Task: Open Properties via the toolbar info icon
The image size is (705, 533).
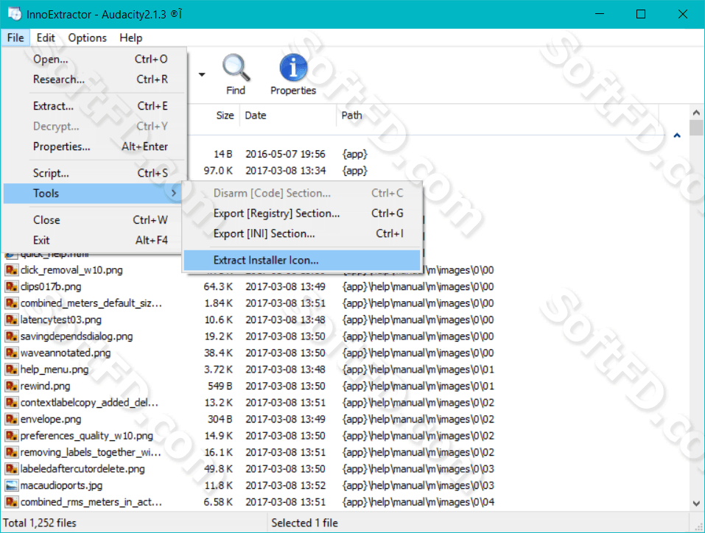Action: [293, 68]
